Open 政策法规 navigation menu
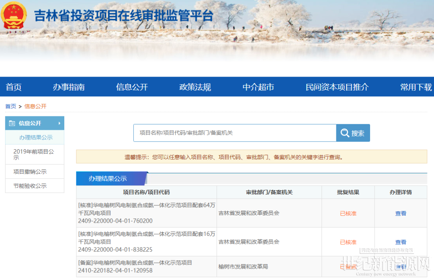Viewport: 434px width, 278px height. click(195, 87)
